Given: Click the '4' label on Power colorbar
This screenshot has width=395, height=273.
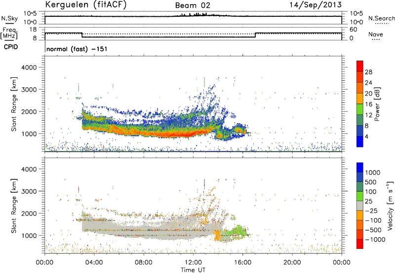Looking at the screenshot, I should coord(367,136).
